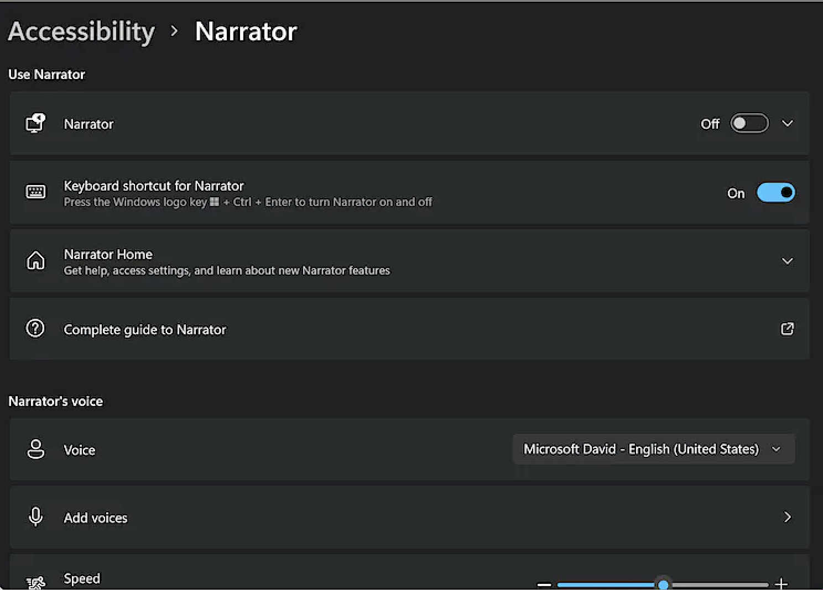Click the question mark help icon

35,329
